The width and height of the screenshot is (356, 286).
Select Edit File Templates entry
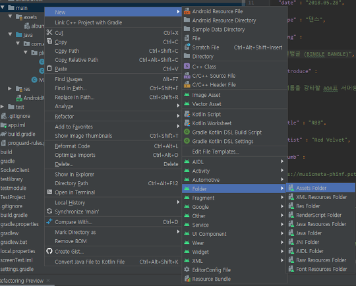tap(235, 152)
